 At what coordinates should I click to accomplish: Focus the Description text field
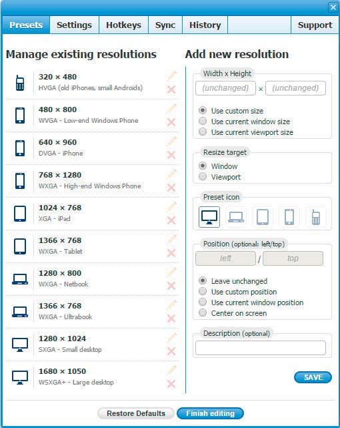261,348
